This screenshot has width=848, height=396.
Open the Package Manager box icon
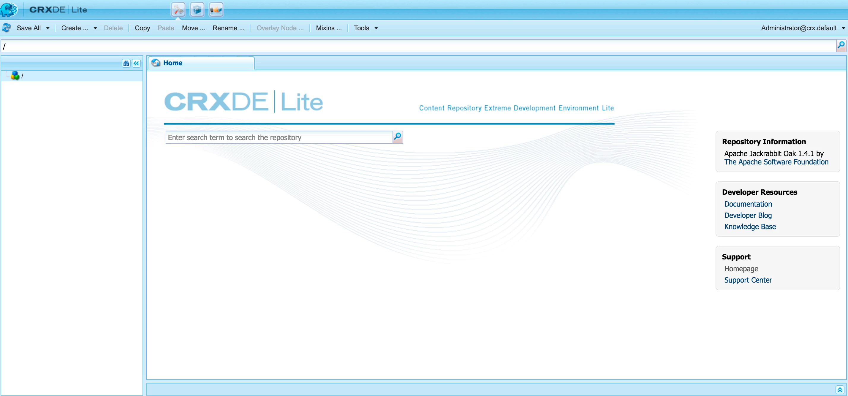click(197, 9)
